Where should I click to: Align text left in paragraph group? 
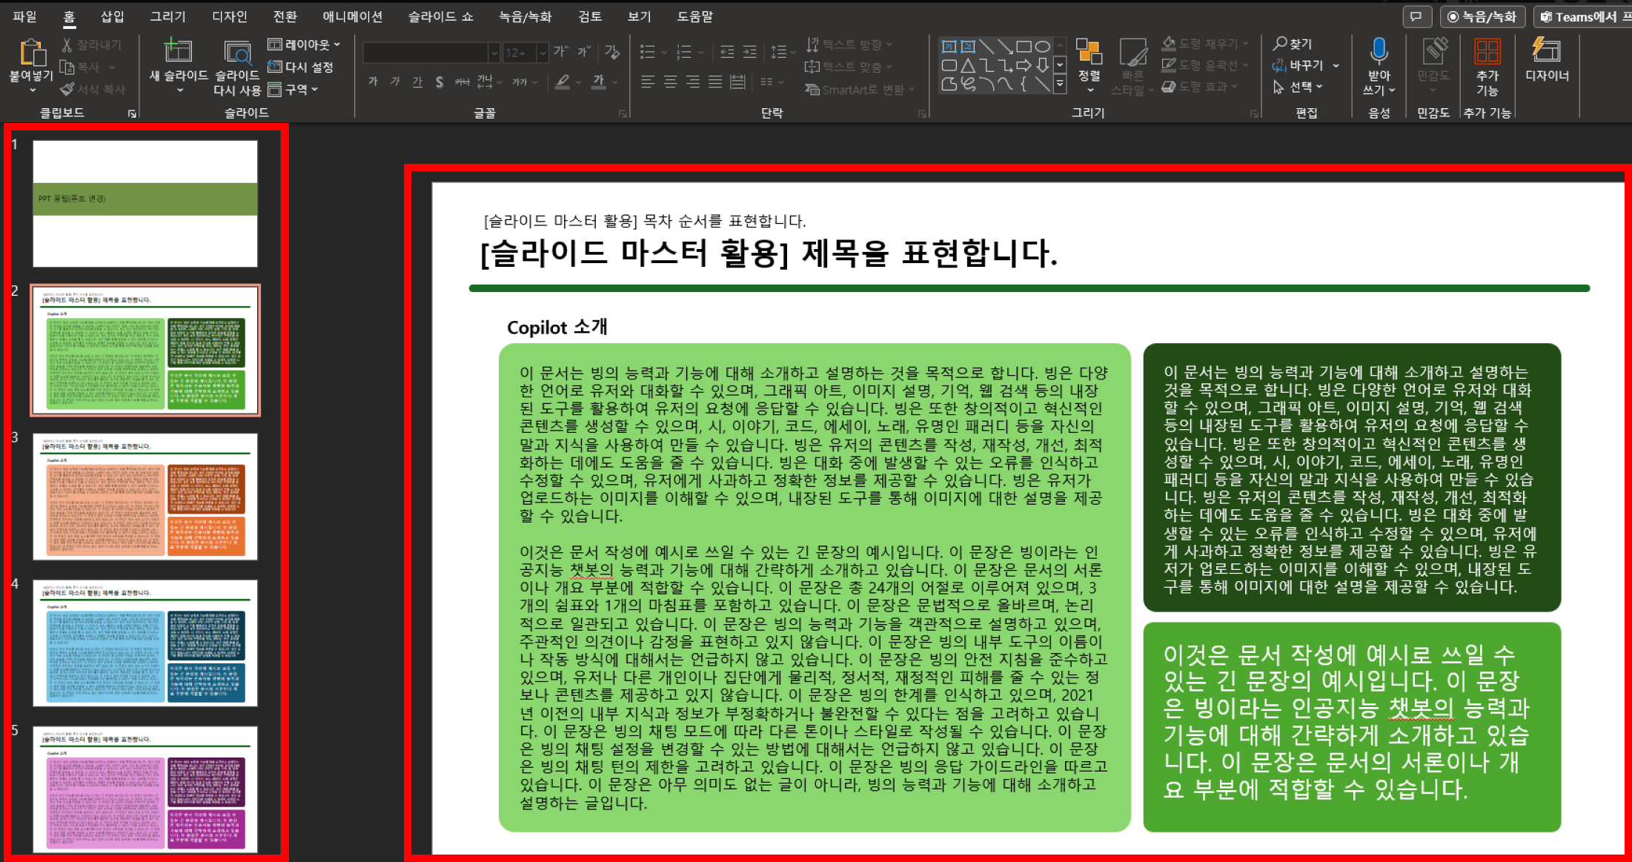click(648, 82)
